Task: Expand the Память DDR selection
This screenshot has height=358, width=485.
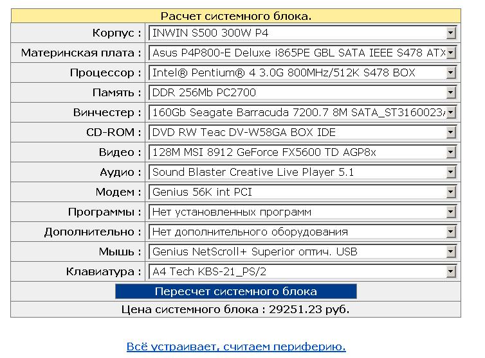Action: click(x=302, y=92)
